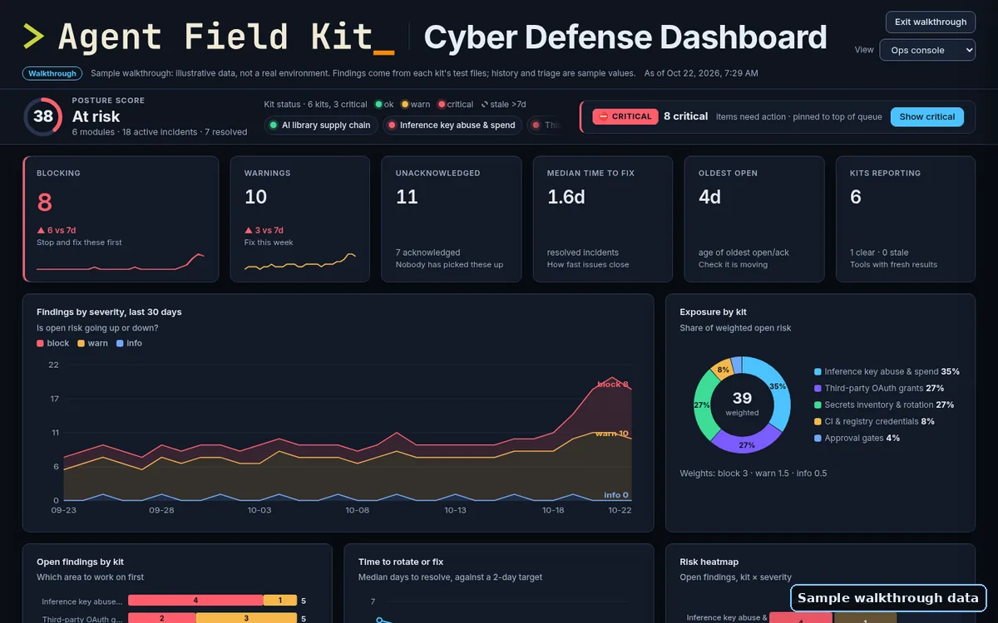Click the 'Risk heatmap' heading

(x=709, y=562)
